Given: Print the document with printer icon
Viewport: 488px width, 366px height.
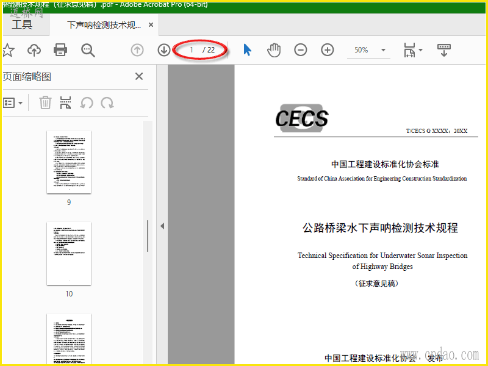Looking at the screenshot, I should (x=60, y=50).
